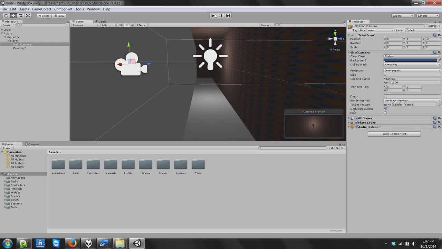The width and height of the screenshot is (442, 249).
Task: Toggle 2D scene view mode
Action: click(x=121, y=25)
